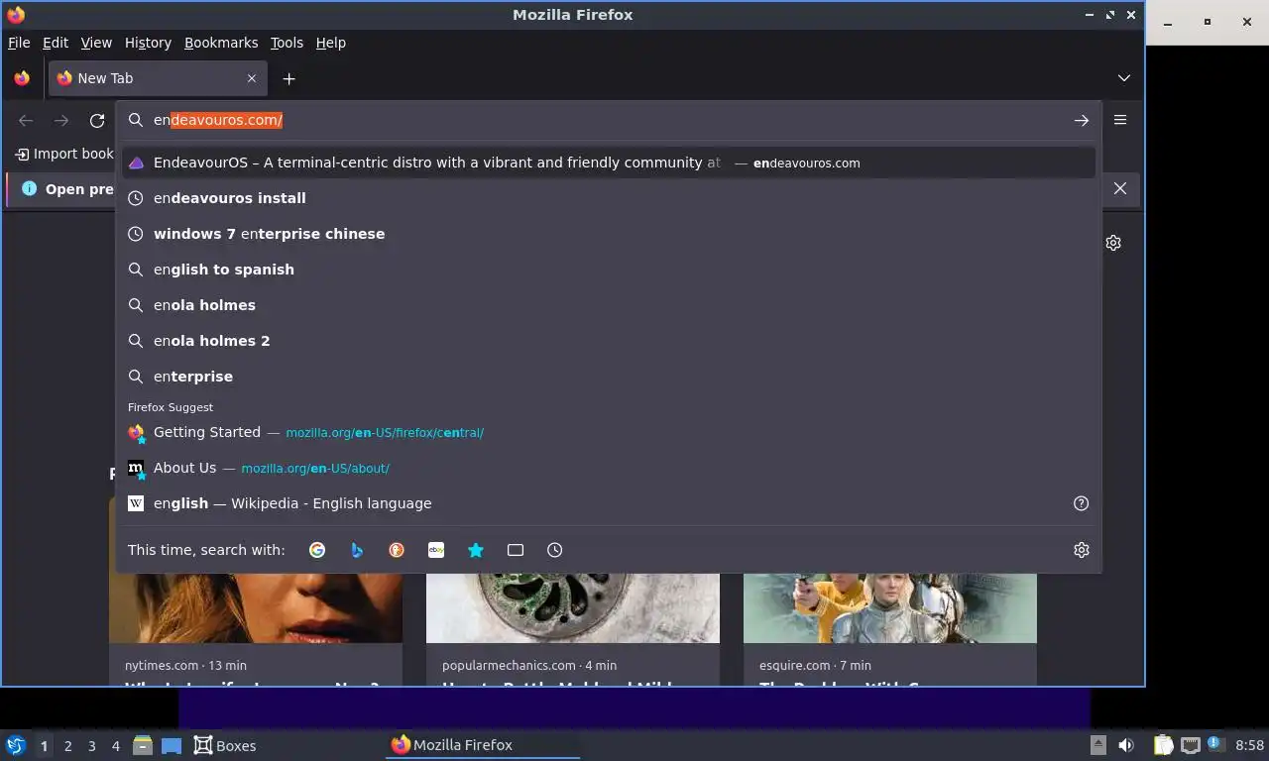Switch to workspace 4

coord(116,746)
